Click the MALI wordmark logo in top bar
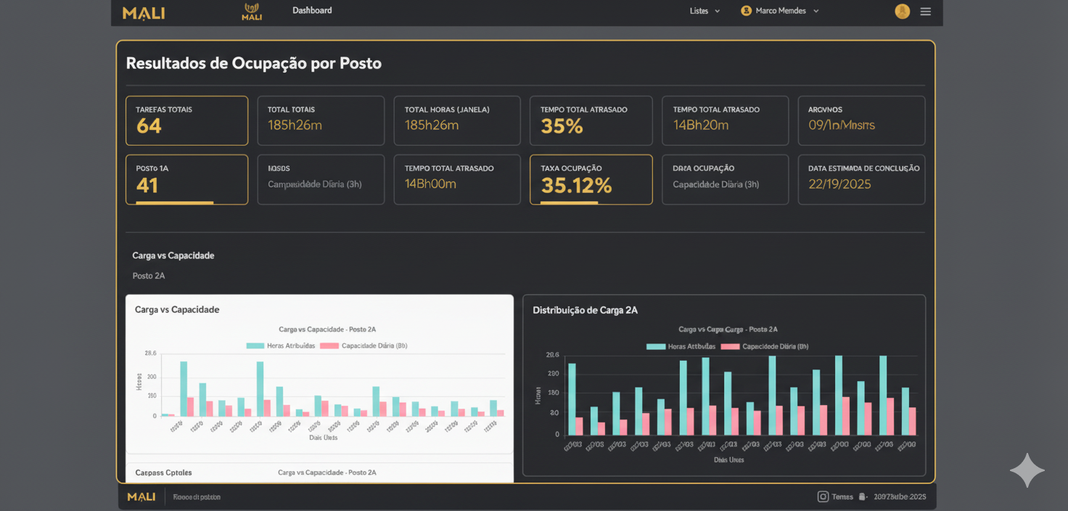The height and width of the screenshot is (511, 1068). 143,12
